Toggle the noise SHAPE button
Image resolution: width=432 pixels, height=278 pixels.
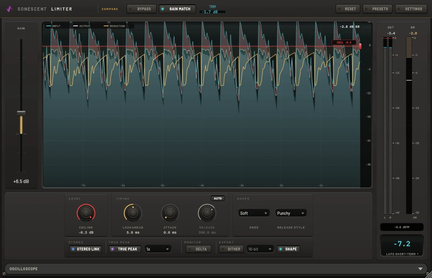[x=289, y=249]
